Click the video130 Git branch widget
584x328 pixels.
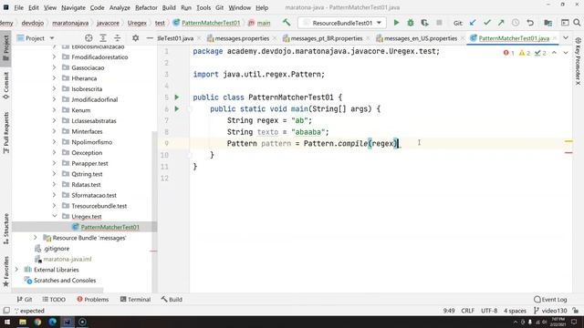[x=550, y=311]
